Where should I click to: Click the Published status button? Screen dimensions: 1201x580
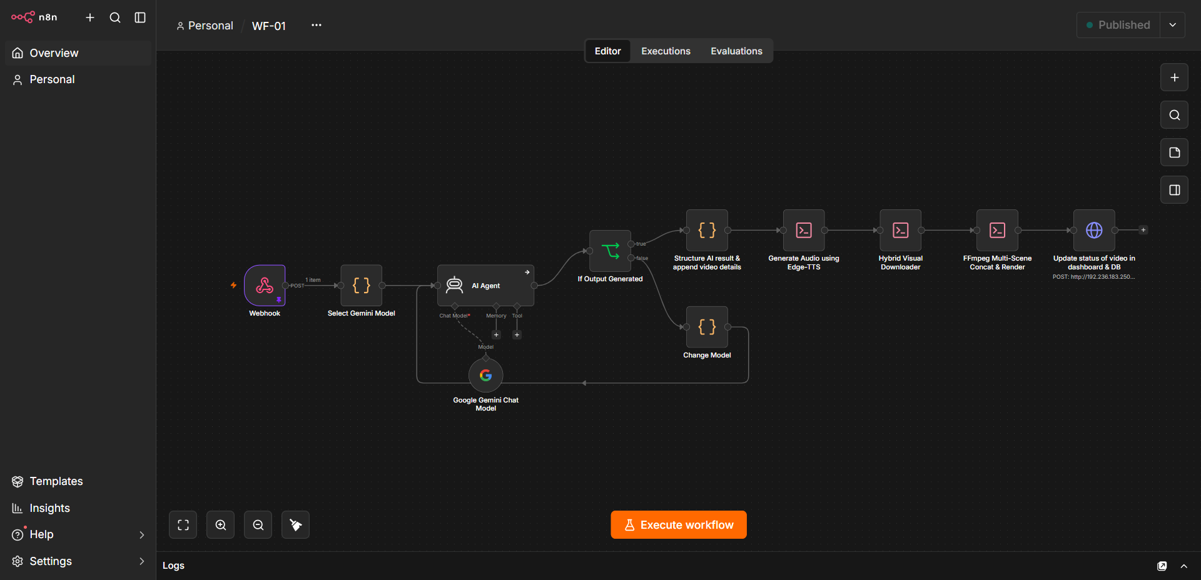[x=1118, y=25]
